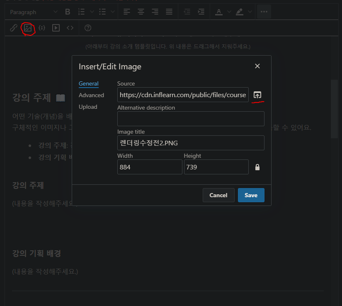Toggle the constrain proportions lock icon

(x=257, y=167)
